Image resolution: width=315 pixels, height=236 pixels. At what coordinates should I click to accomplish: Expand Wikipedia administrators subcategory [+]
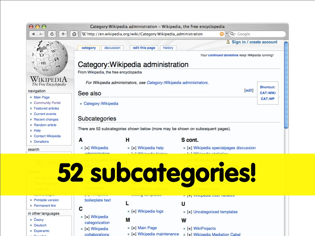point(87,148)
